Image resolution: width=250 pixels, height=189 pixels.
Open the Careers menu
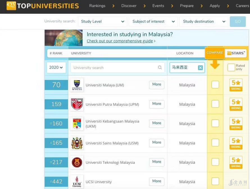point(242,6)
